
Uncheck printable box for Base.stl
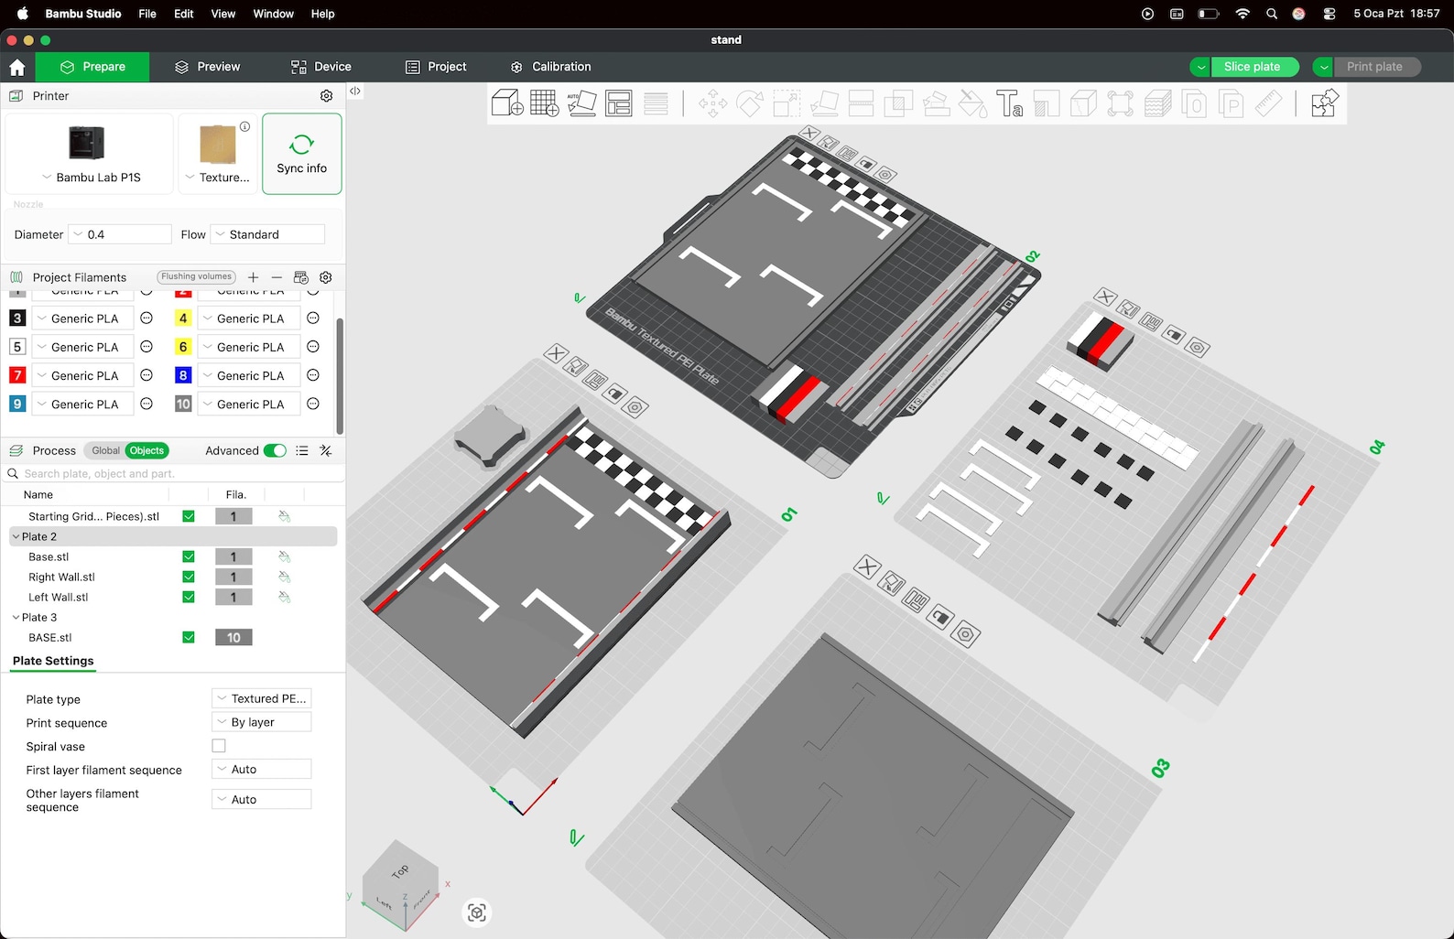[x=189, y=556]
